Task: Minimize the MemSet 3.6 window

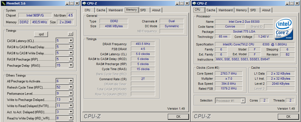Action: 67,3
